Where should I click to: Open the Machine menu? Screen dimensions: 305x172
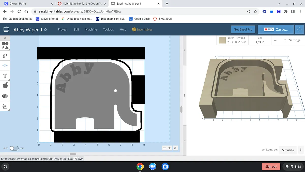91,29
